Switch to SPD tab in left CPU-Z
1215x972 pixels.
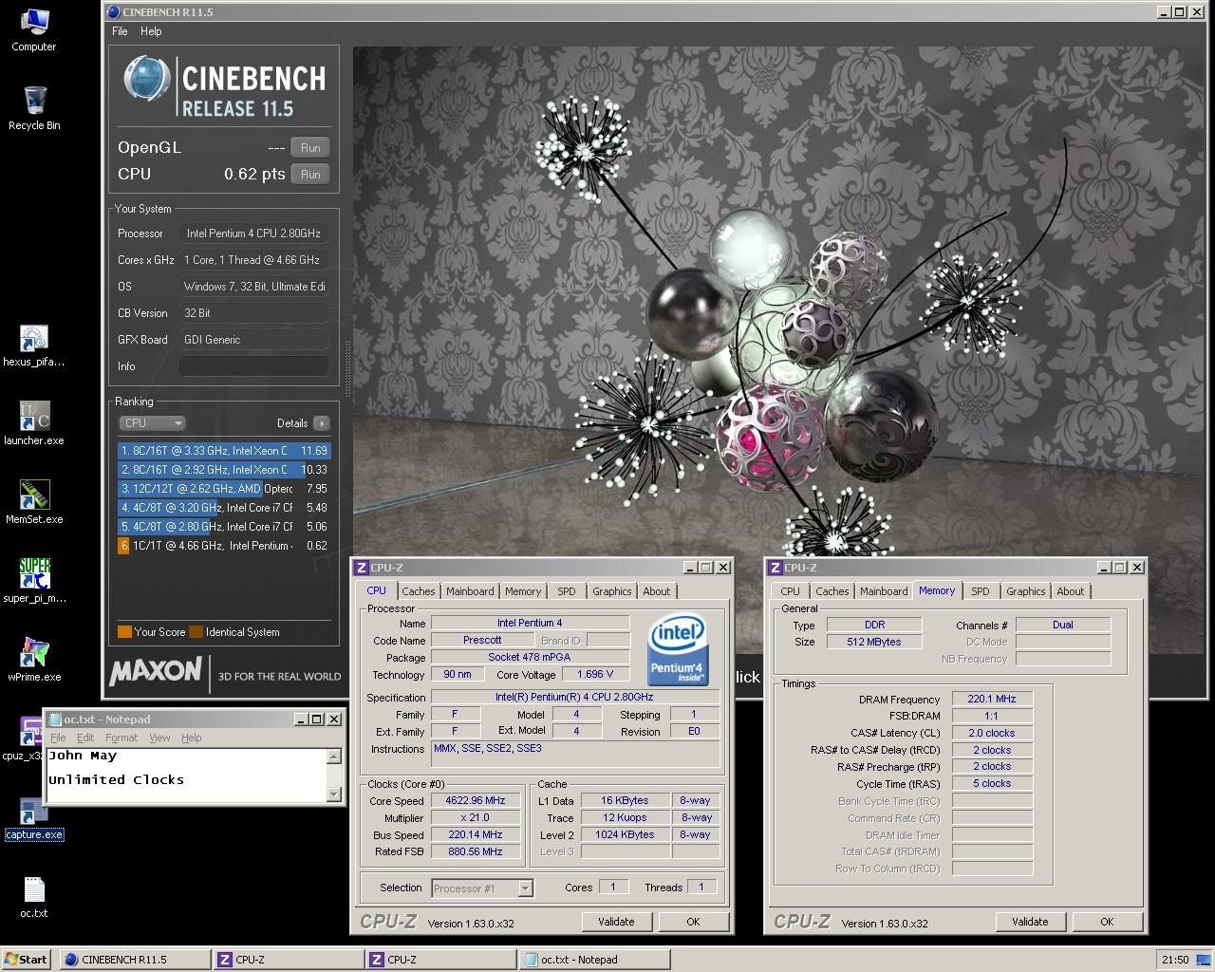[567, 591]
